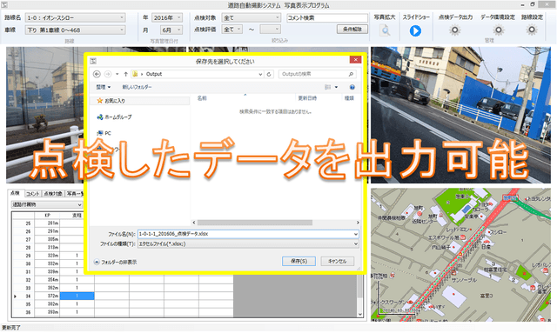Screen dimensions: 557x333
Task: Refresh the Output folder listing
Action: click(x=269, y=74)
